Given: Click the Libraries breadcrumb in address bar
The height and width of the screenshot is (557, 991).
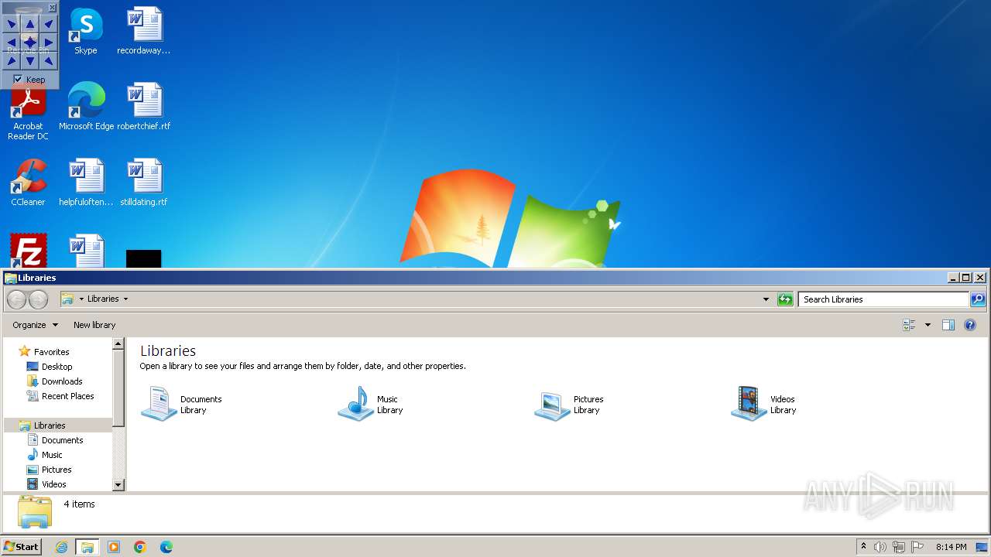Looking at the screenshot, I should (103, 299).
